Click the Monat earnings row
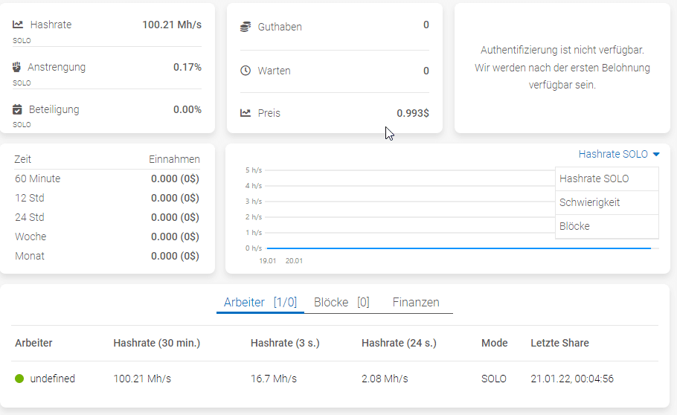The image size is (677, 415). 107,256
